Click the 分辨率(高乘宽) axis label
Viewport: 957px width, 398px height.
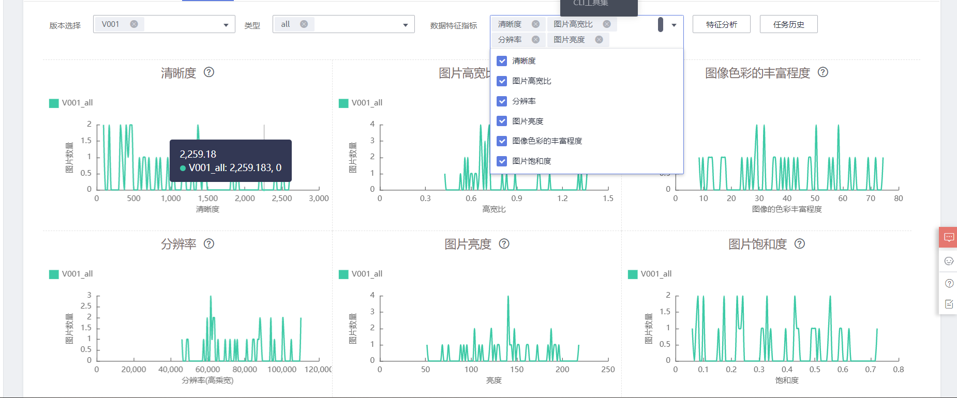(207, 380)
